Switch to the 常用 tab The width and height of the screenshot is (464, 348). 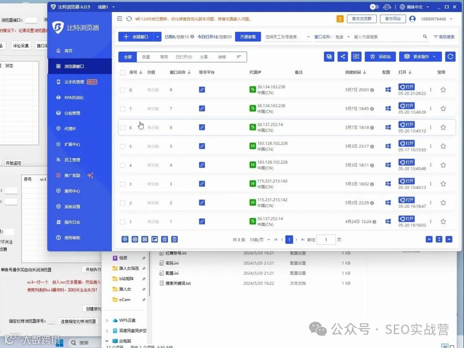tap(164, 57)
